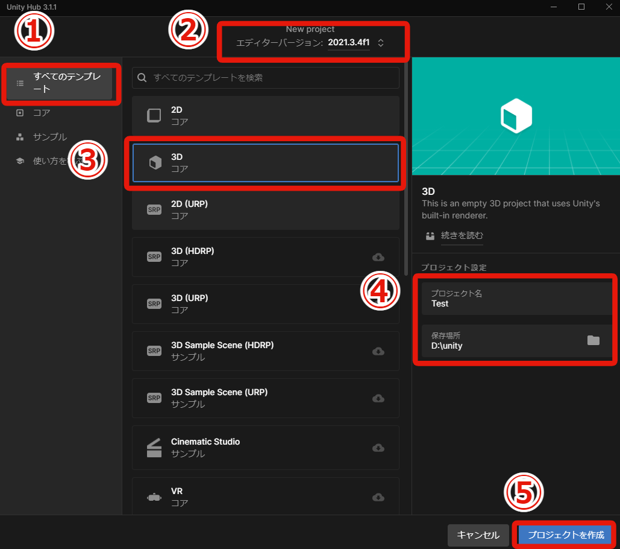This screenshot has width=620, height=549.
Task: Download the 3D (HDRP) template via cloud icon
Action: 378,257
